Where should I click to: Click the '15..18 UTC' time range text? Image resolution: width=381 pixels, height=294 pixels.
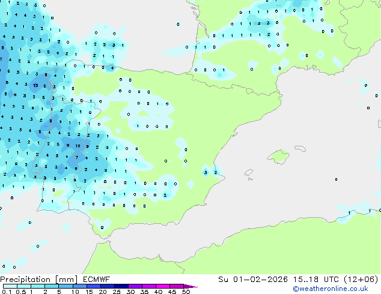pos(316,280)
